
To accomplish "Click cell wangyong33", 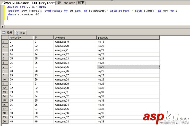I will pyautogui.click(x=75, y=101).
